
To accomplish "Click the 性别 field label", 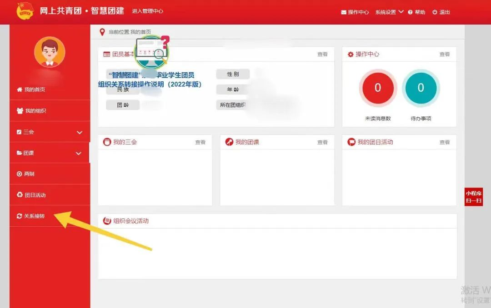I will tap(233, 74).
